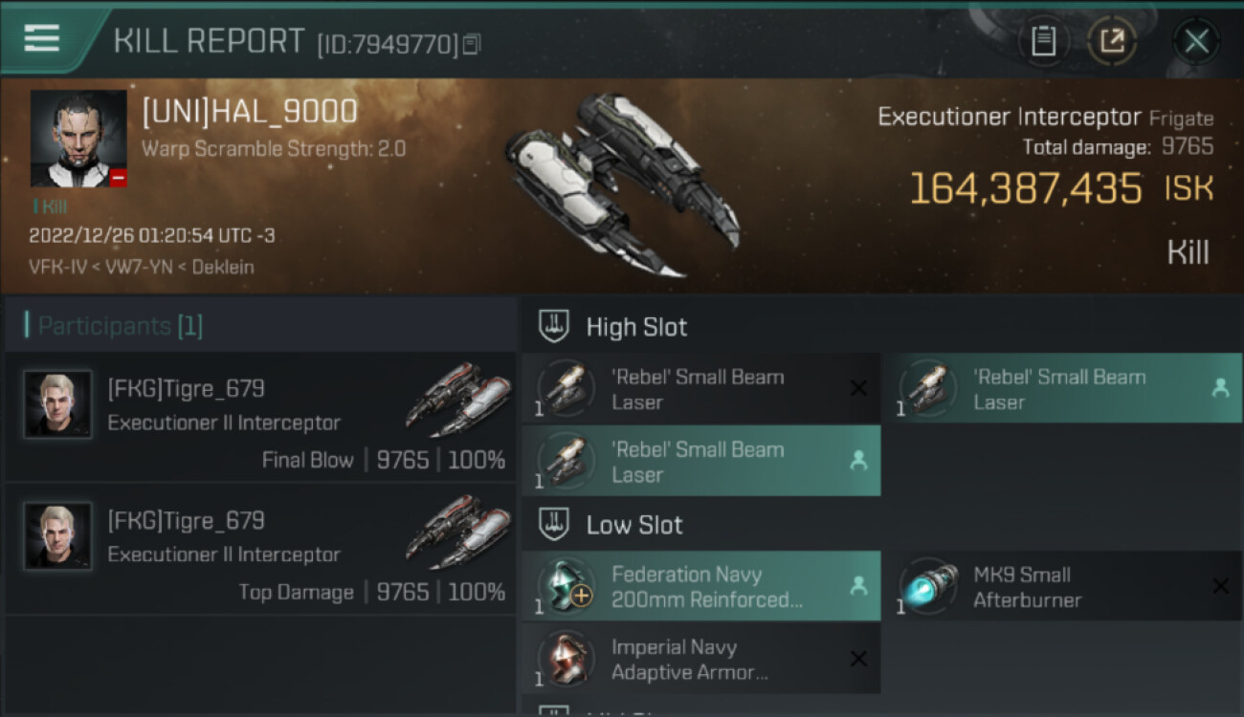Click the MK9 Small Afterburner icon

(926, 587)
